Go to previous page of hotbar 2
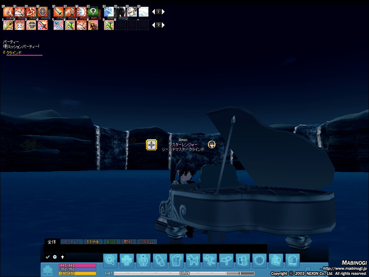This screenshot has height=277, width=369. [154, 25]
